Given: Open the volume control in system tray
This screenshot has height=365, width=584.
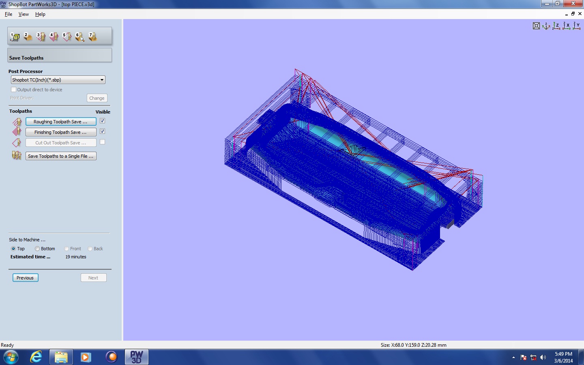Looking at the screenshot, I should tap(543, 357).
